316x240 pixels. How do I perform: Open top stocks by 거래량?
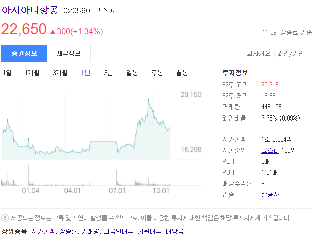[x=90, y=231]
